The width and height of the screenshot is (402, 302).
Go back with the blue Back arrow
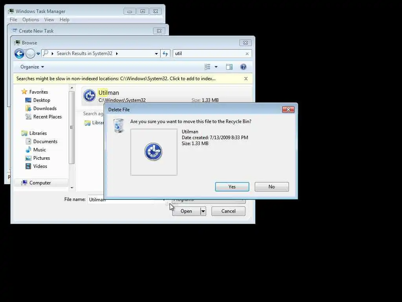pyautogui.click(x=19, y=53)
